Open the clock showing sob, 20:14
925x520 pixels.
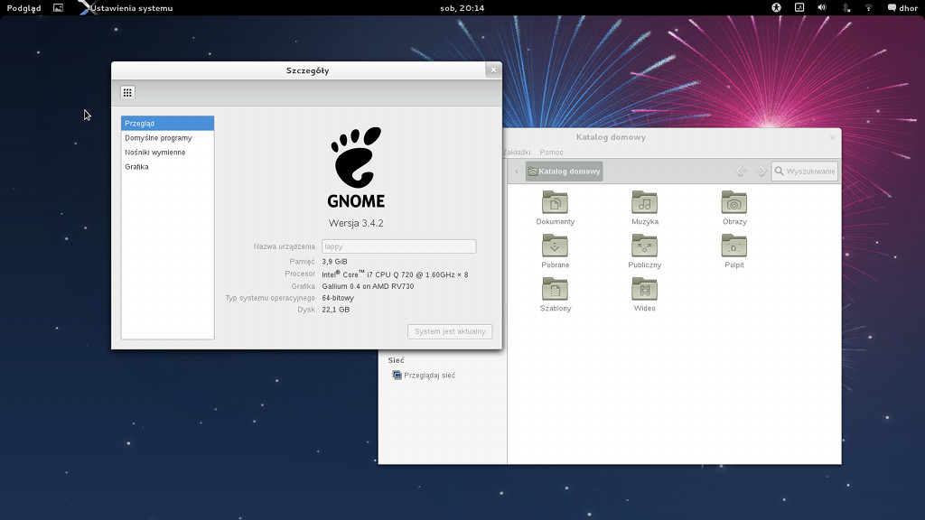(462, 7)
